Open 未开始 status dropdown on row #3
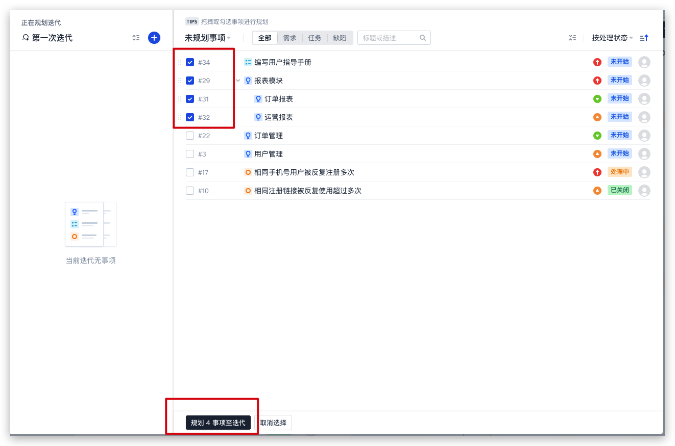The image size is (675, 446). point(619,153)
